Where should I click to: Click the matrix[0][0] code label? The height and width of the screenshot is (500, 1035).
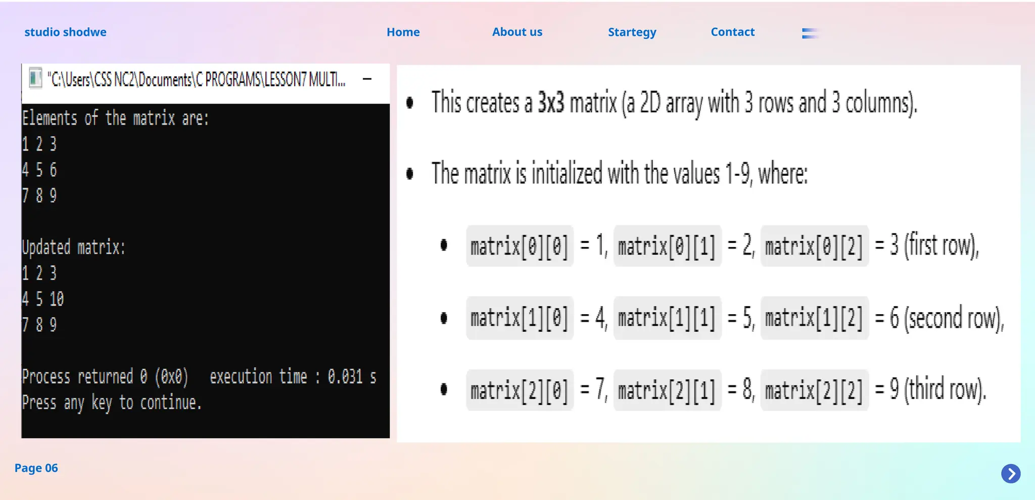tap(520, 246)
